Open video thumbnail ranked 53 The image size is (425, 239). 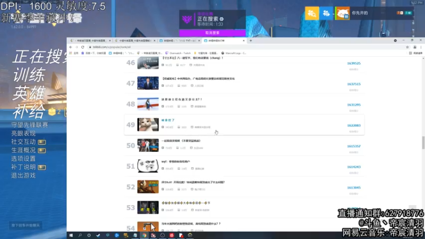(148, 207)
